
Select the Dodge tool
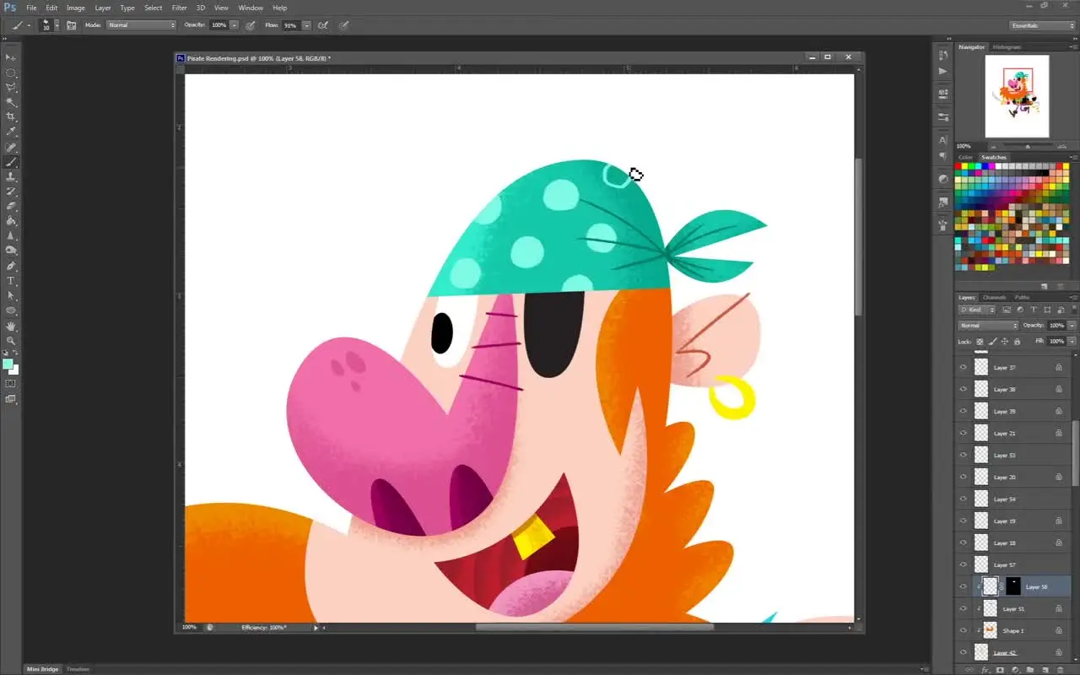(11, 251)
